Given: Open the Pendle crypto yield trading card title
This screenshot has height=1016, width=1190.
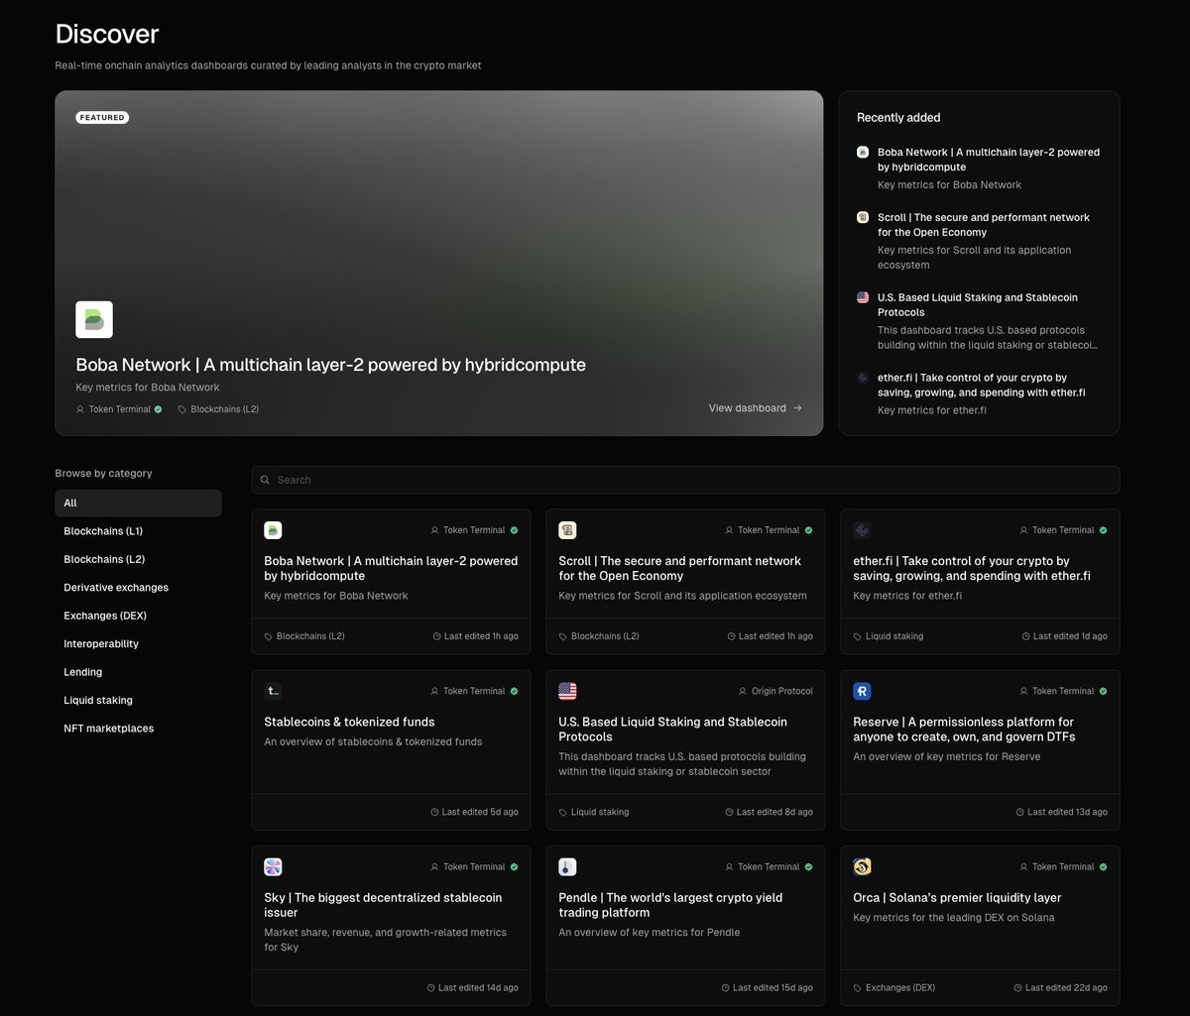Looking at the screenshot, I should [670, 905].
